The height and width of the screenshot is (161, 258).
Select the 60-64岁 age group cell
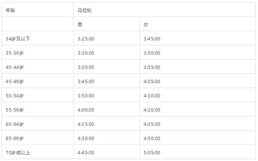coord(15,124)
